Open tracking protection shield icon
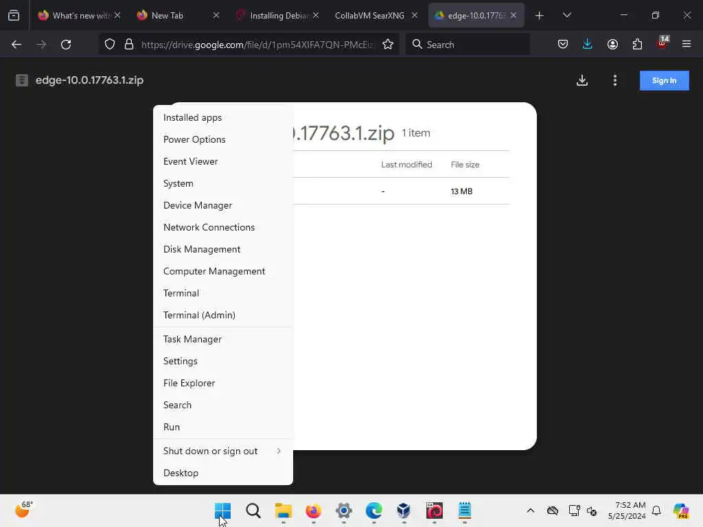Image resolution: width=703 pixels, height=527 pixels. (110, 45)
